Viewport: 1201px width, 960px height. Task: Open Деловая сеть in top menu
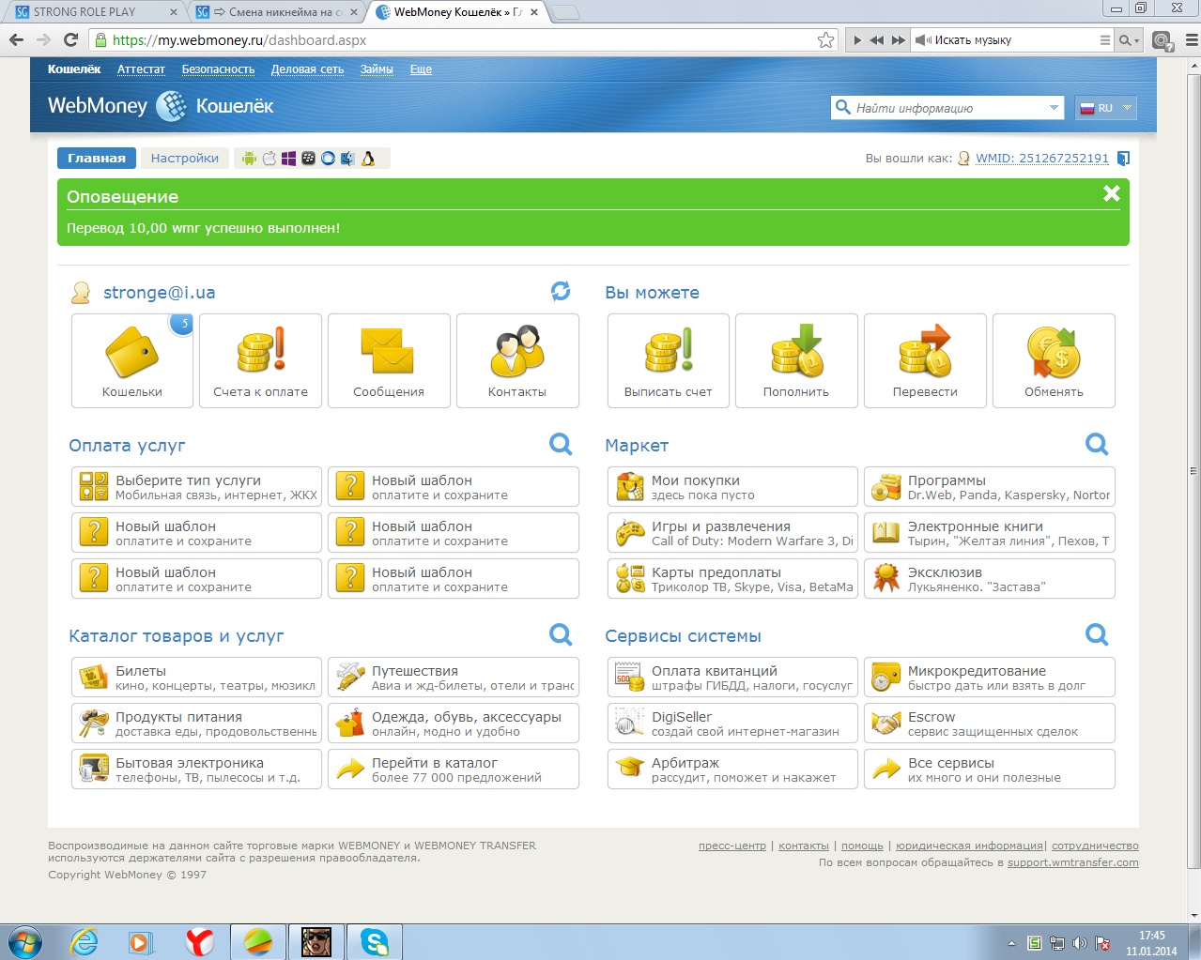(x=307, y=69)
